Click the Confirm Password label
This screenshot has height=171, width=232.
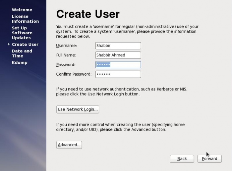click(x=74, y=74)
